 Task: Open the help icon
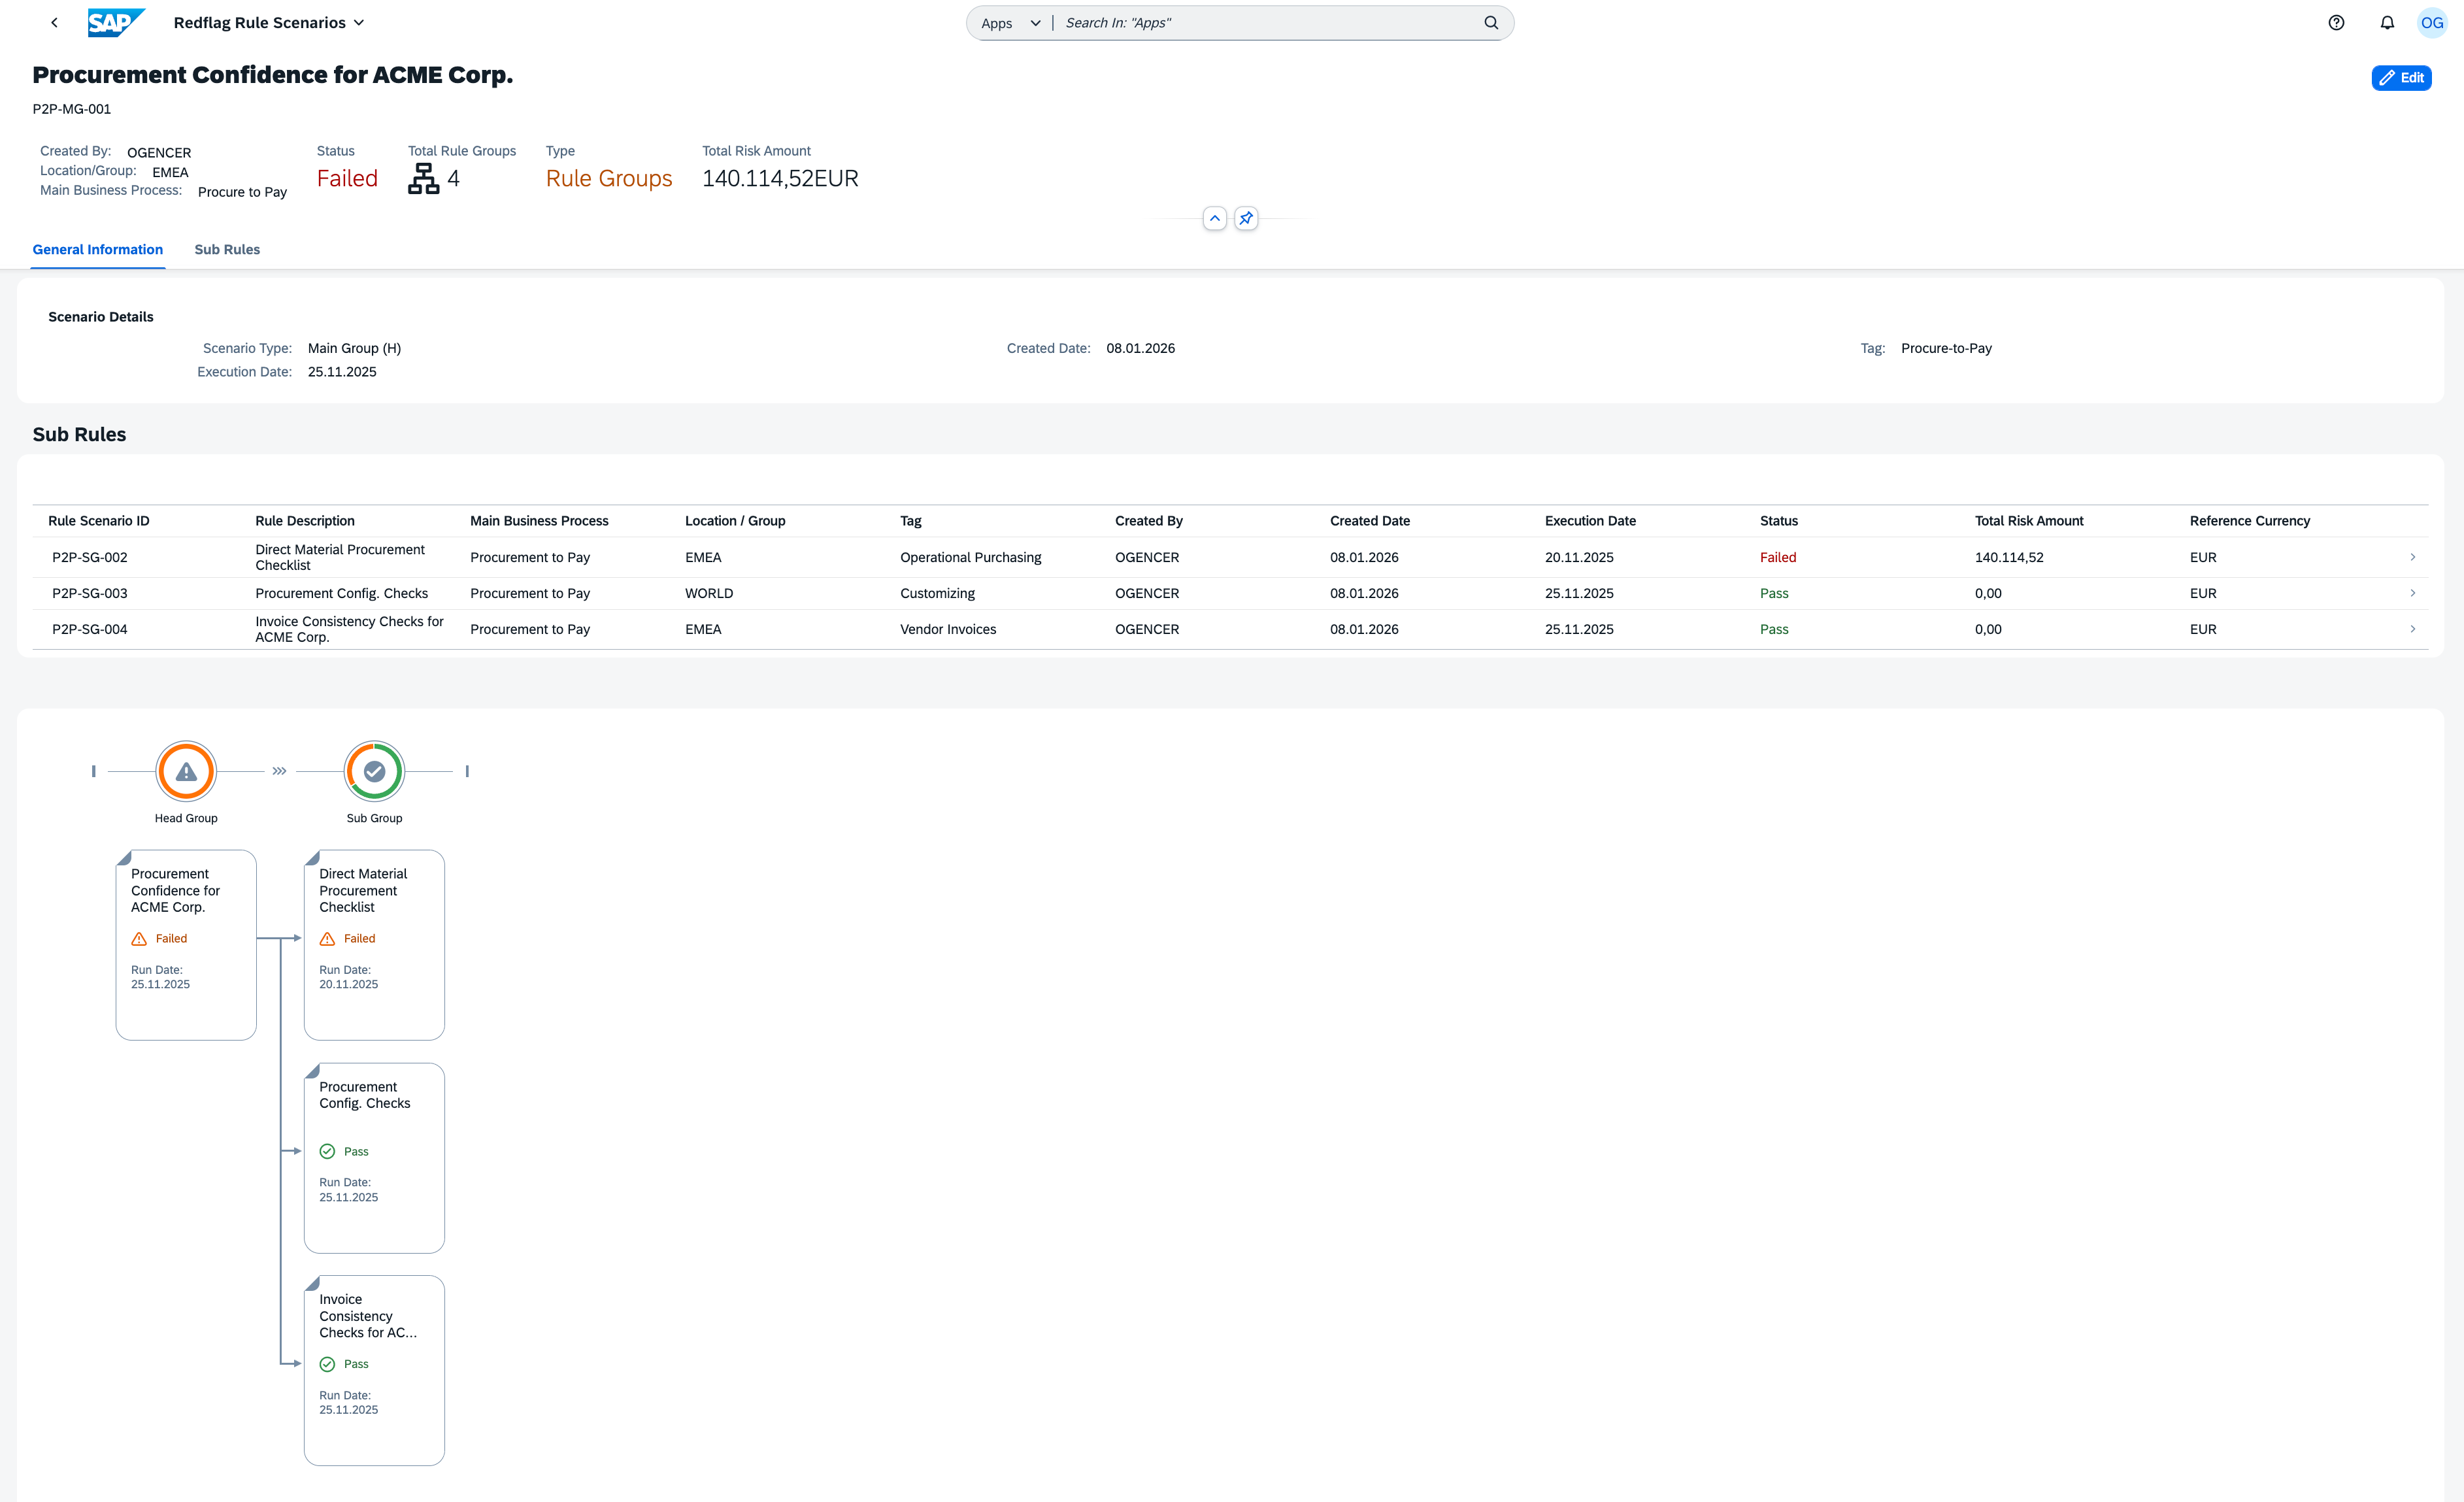point(2336,23)
